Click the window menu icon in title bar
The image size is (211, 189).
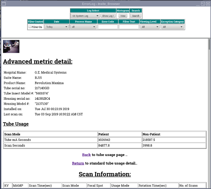pos(3,3)
